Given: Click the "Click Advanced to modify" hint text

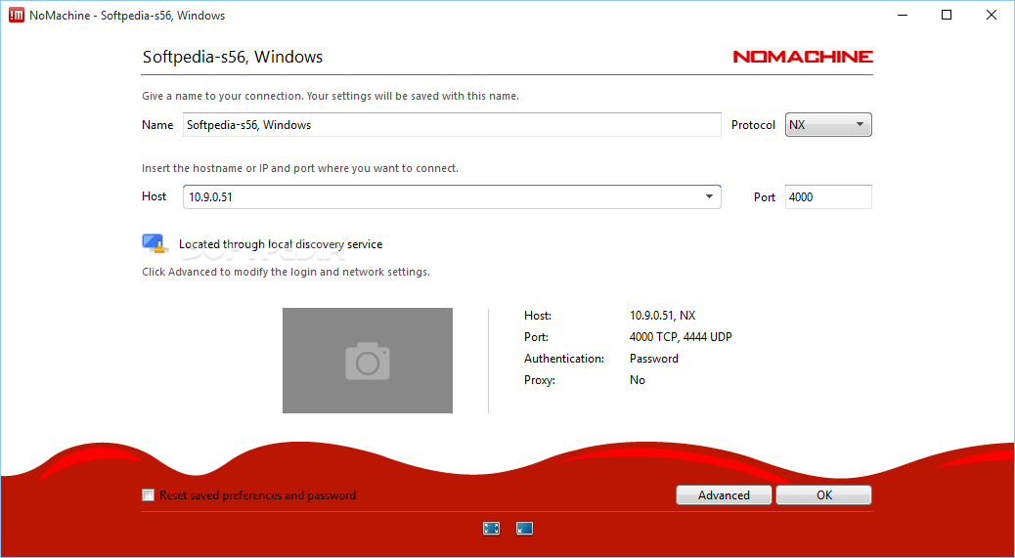Looking at the screenshot, I should pyautogui.click(x=286, y=273).
